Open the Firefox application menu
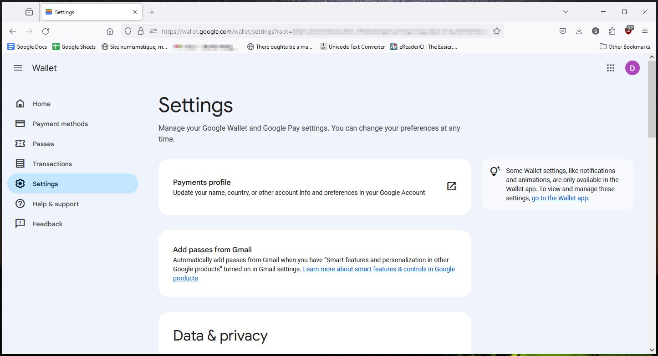Viewport: 658px width, 356px height. 645,31
